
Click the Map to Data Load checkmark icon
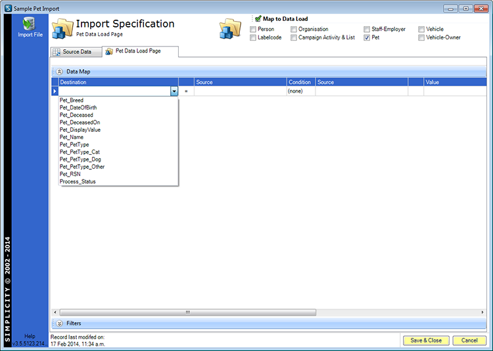tap(258, 19)
